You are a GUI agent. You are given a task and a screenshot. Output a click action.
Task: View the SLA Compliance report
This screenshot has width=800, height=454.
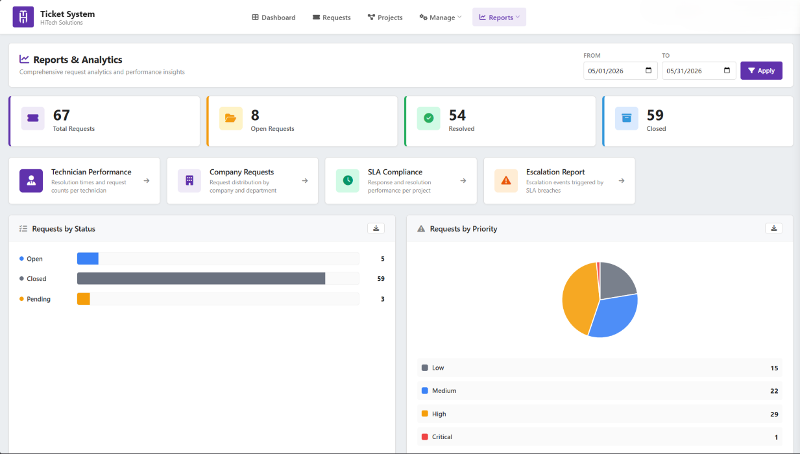pos(401,181)
